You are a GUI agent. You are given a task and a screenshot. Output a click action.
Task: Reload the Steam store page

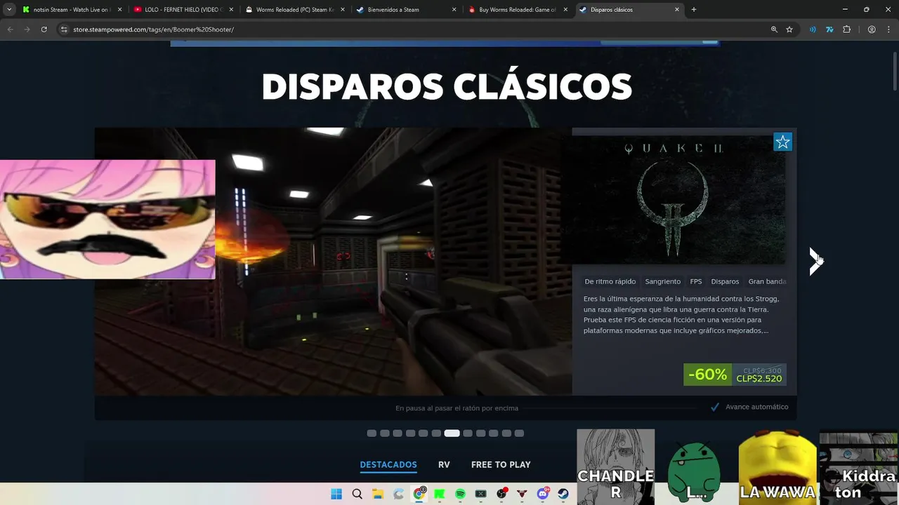tap(44, 29)
